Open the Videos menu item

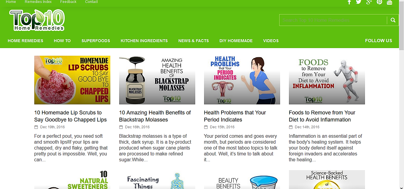271,41
